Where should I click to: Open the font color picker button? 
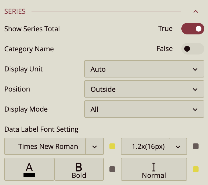pyautogui.click(x=29, y=169)
